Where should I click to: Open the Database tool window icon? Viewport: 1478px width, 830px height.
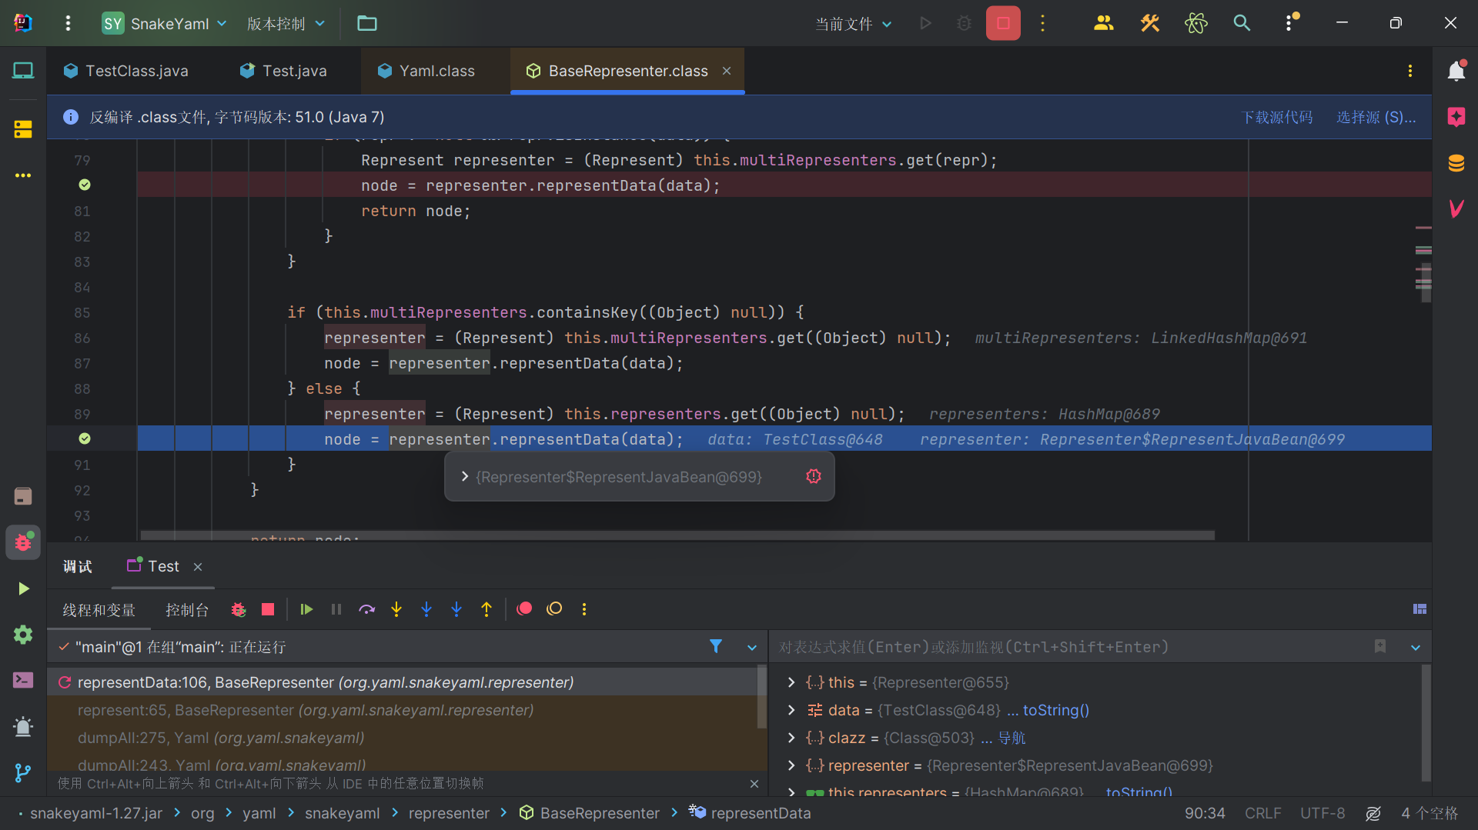point(1456,163)
